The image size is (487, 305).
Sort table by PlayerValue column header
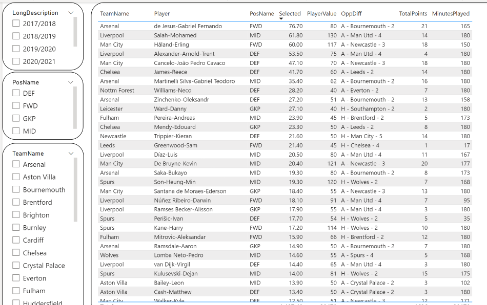321,14
